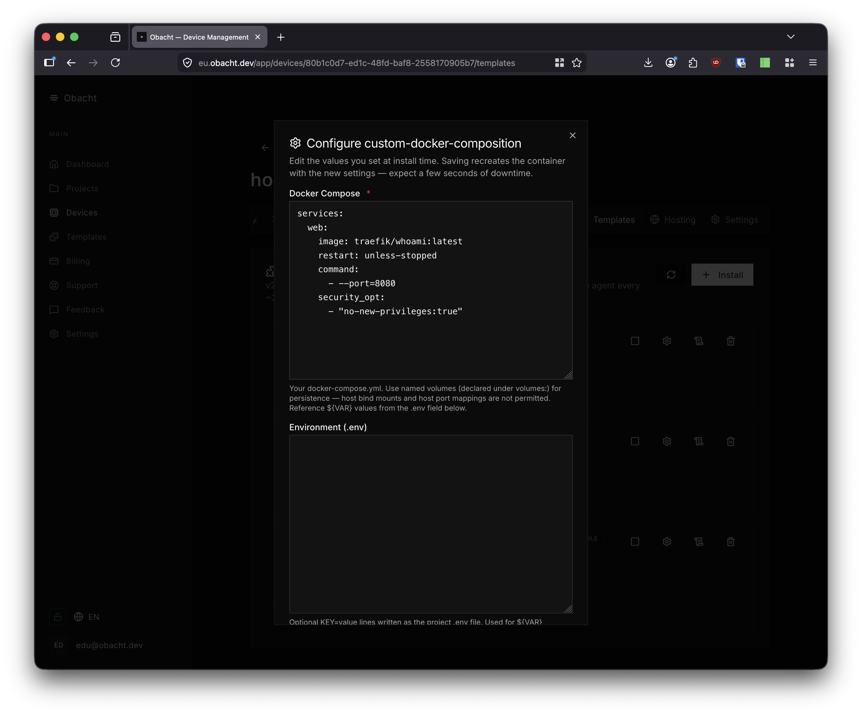Screen dimensions: 862x715
Task: Click the third row logs icon
Action: tap(698, 542)
